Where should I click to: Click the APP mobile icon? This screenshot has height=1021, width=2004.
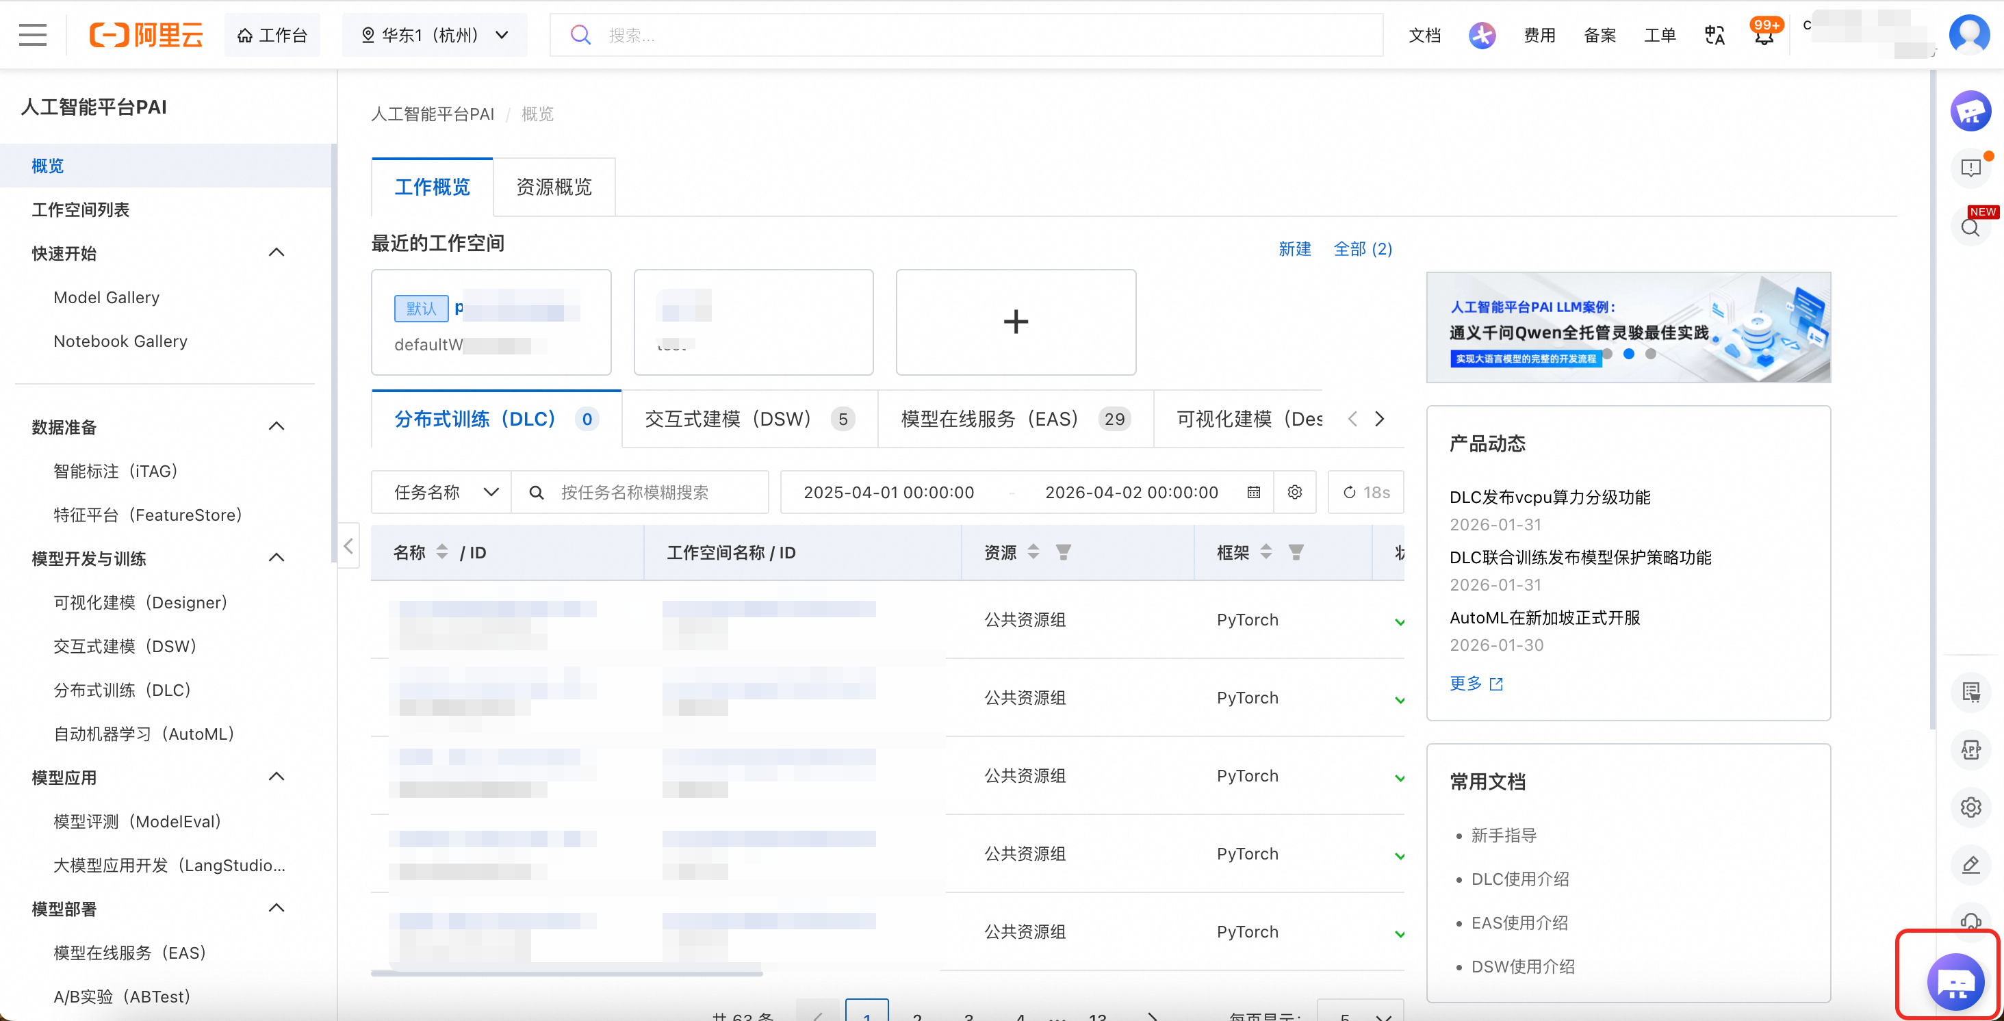tap(1970, 749)
